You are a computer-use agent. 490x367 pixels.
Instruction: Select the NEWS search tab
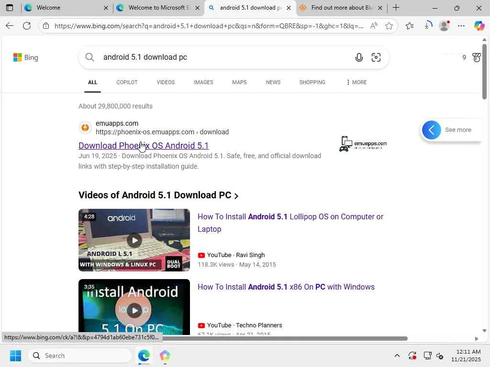tap(273, 82)
